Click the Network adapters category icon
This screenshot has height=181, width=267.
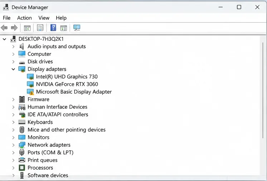point(22,145)
